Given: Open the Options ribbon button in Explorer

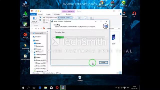Looking at the screenshot, I should (x=92, y=18).
